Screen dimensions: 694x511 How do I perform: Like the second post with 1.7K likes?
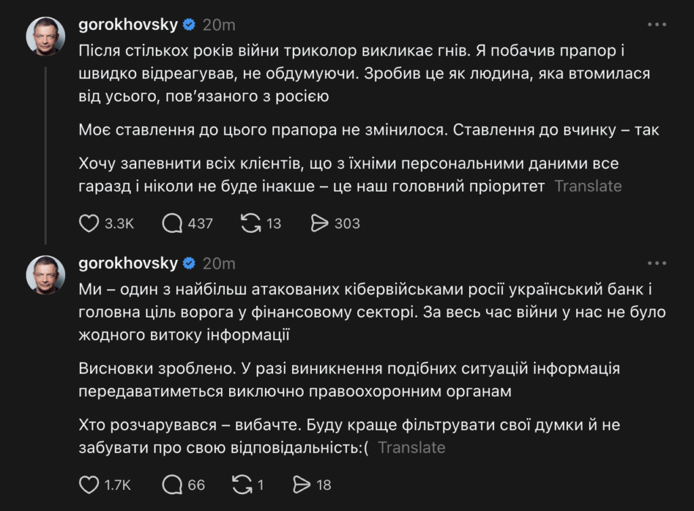pos(89,485)
